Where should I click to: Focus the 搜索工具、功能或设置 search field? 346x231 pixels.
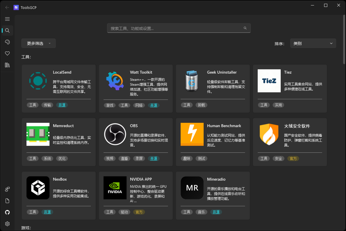[x=179, y=28]
